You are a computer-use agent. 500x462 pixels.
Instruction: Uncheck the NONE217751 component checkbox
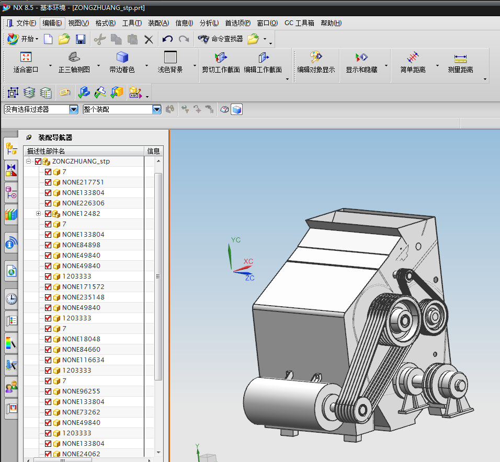pos(48,182)
